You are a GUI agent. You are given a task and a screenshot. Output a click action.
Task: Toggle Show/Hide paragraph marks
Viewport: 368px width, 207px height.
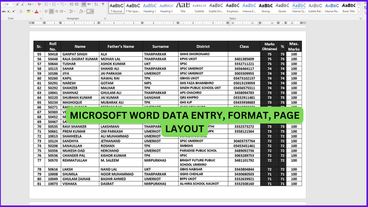(x=103, y=4)
